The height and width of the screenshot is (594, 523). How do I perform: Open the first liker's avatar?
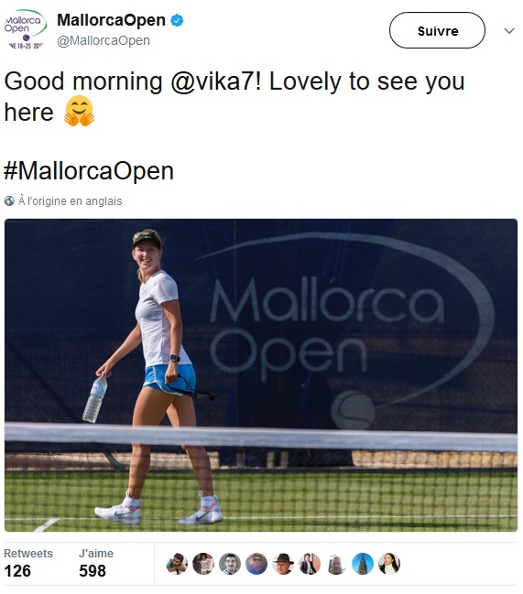point(177,564)
